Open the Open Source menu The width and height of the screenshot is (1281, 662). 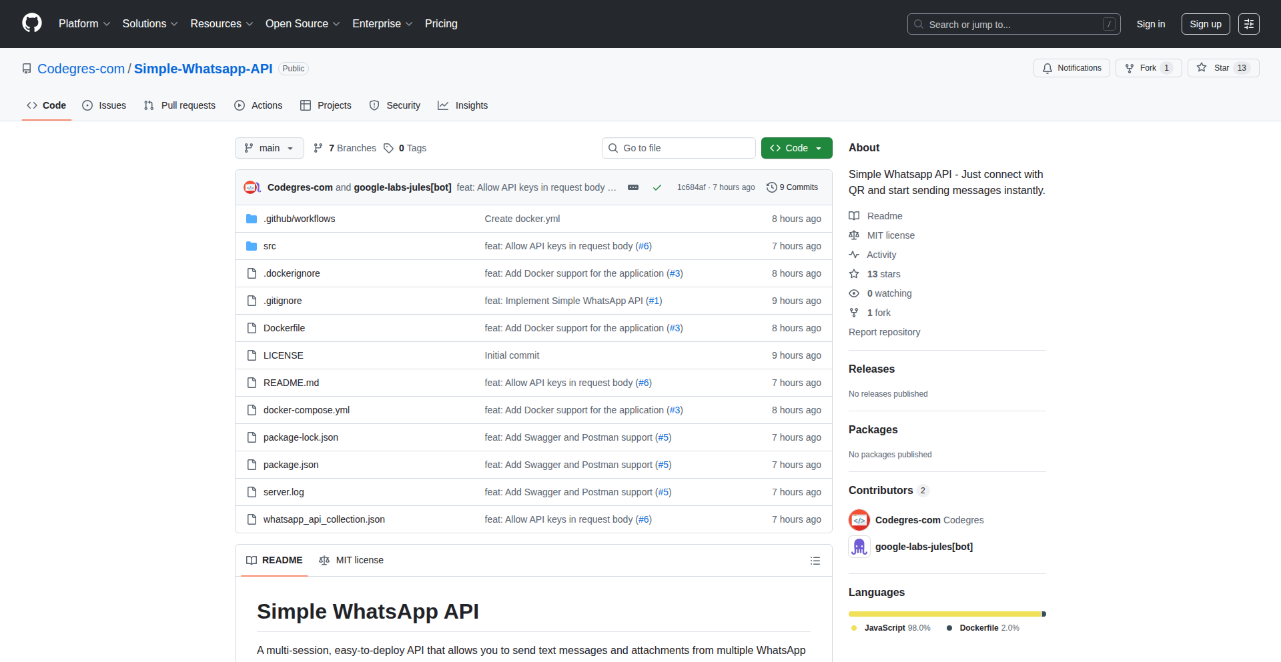pos(302,24)
